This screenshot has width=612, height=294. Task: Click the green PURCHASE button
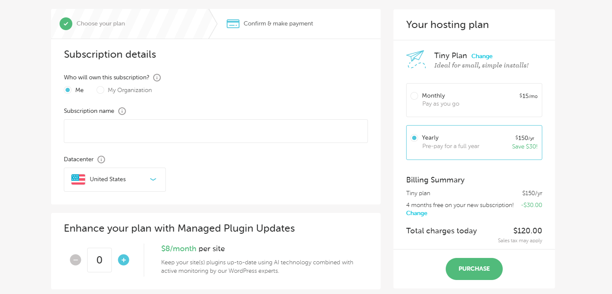click(474, 269)
